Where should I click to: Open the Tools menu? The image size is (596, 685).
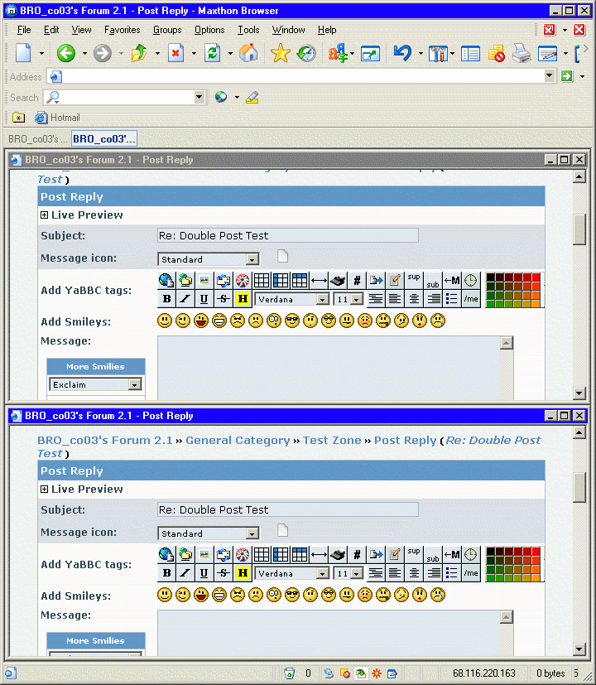[x=248, y=30]
